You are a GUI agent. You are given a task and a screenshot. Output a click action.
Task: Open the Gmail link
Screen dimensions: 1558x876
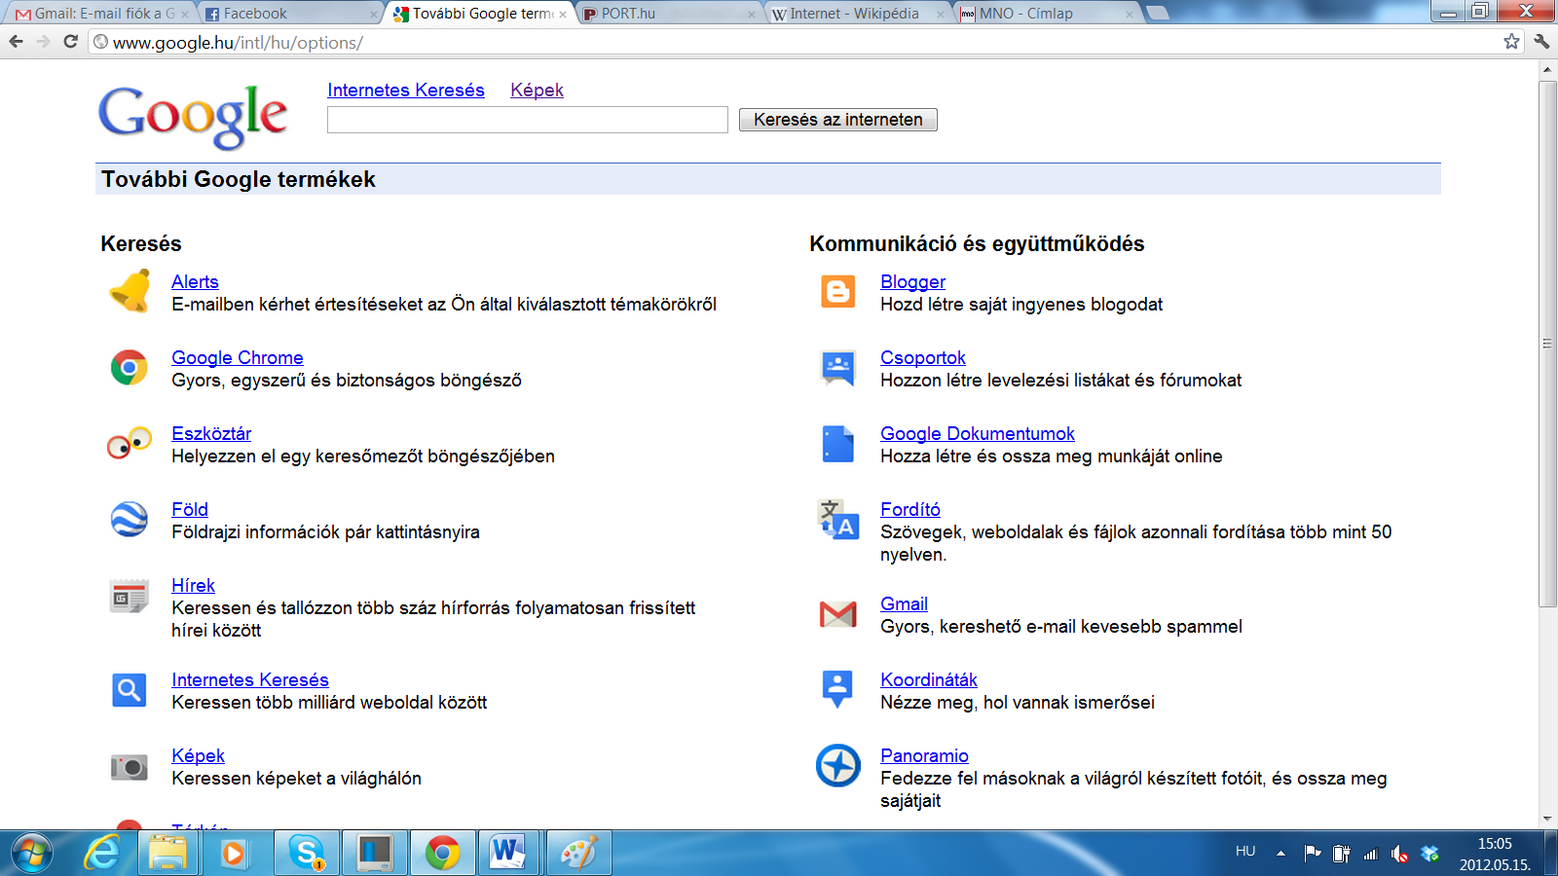click(904, 603)
